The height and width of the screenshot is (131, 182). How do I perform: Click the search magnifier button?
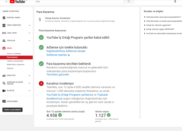(129, 2)
